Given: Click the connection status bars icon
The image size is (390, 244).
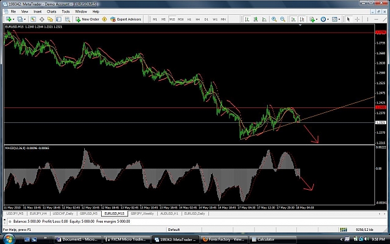Looking at the screenshot, I should pos(343,229).
